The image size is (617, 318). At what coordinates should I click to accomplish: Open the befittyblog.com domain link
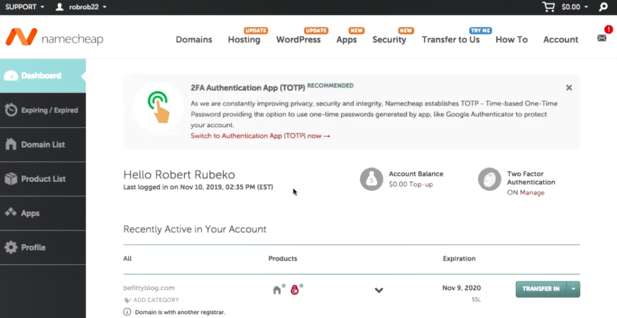[x=149, y=288]
